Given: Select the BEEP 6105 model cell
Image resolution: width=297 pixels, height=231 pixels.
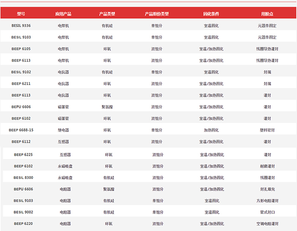Looking at the screenshot, I should coord(21,49).
